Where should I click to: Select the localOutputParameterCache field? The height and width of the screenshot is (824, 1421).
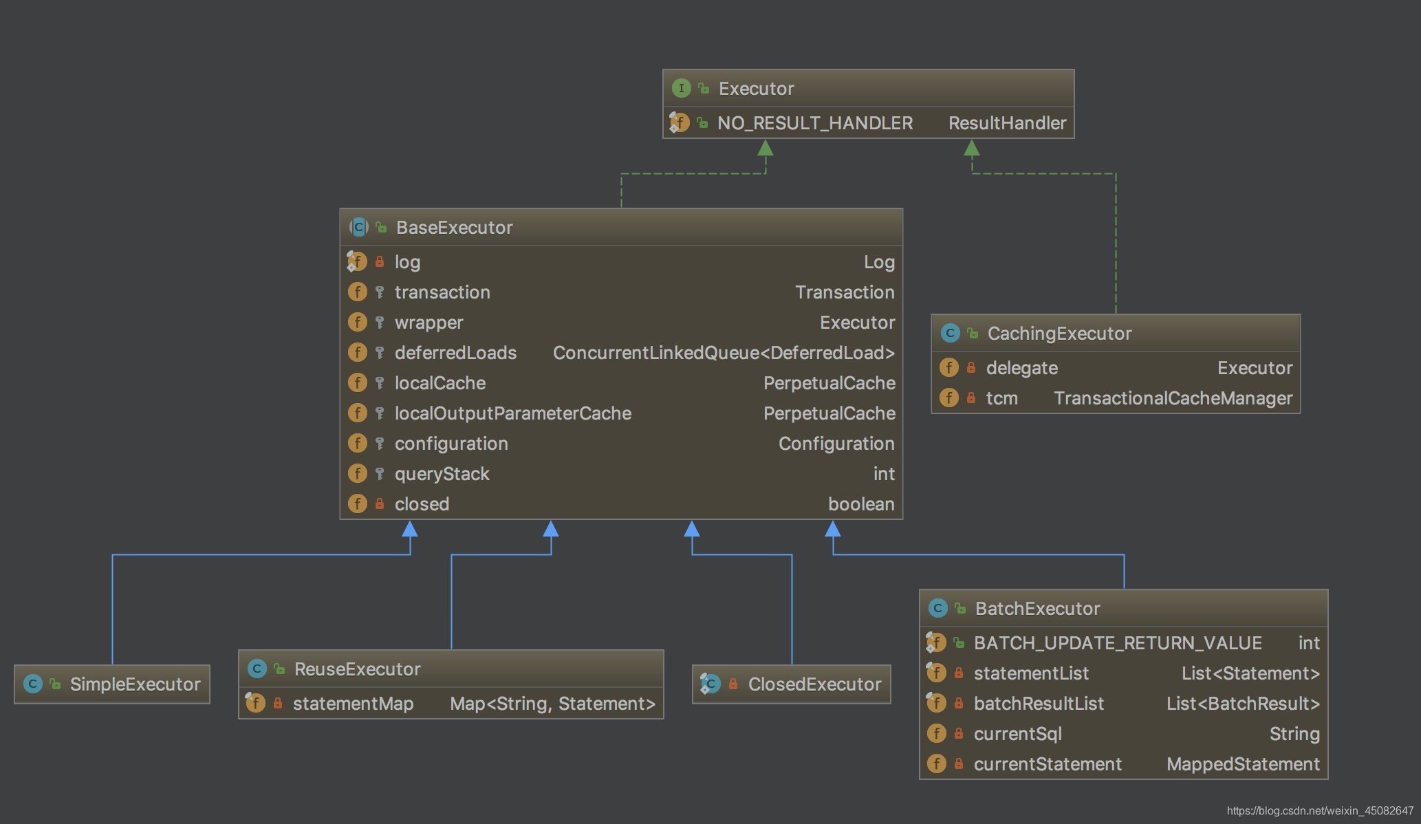click(x=512, y=413)
